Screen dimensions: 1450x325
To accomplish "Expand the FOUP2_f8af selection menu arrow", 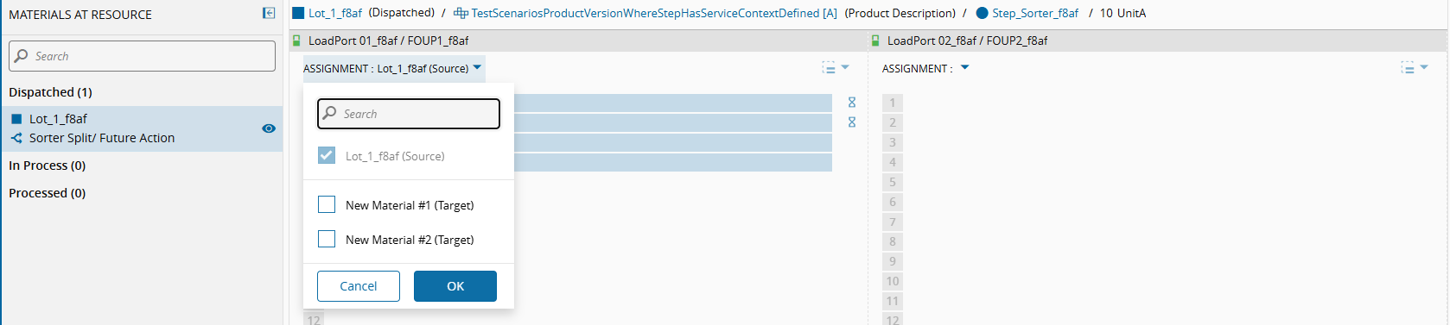I will coord(1424,67).
